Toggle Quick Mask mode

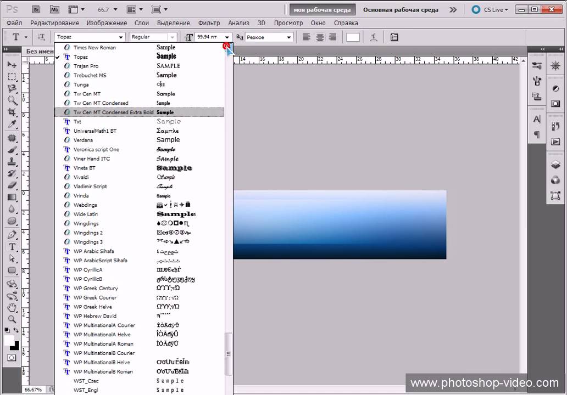[x=12, y=358]
